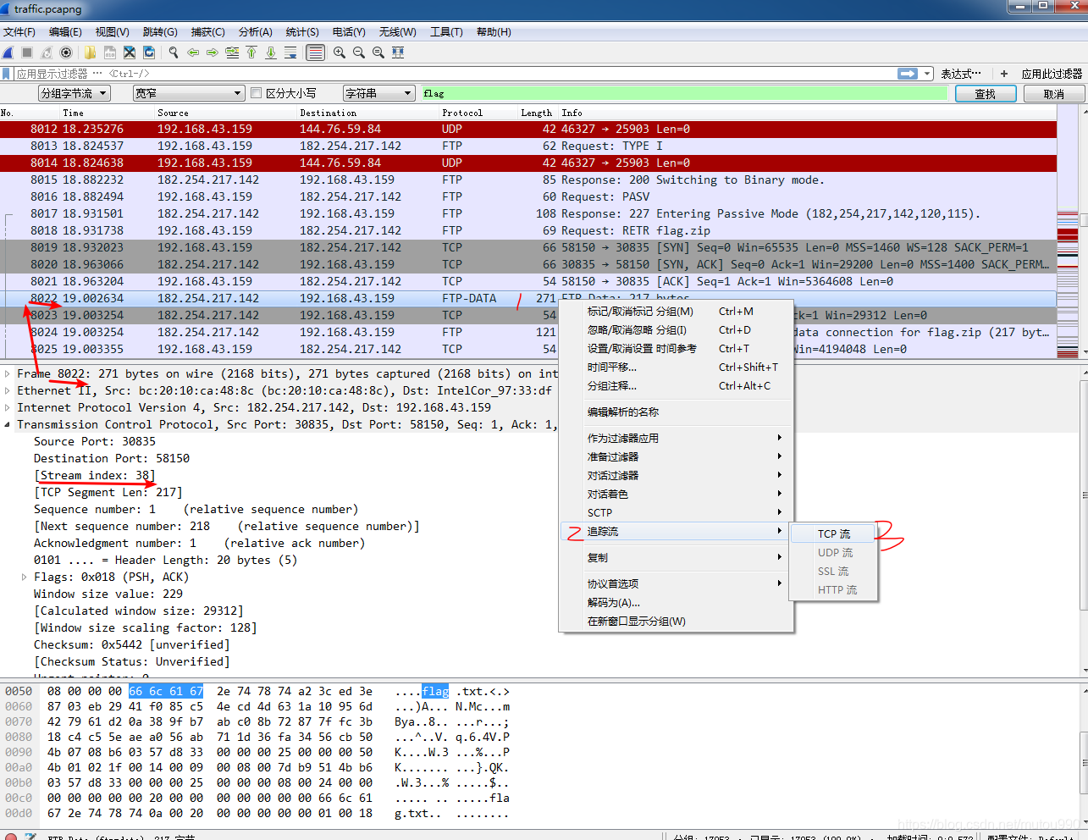Open the 分组字节流 search scope dropdown
The width and height of the screenshot is (1088, 840).
click(75, 93)
